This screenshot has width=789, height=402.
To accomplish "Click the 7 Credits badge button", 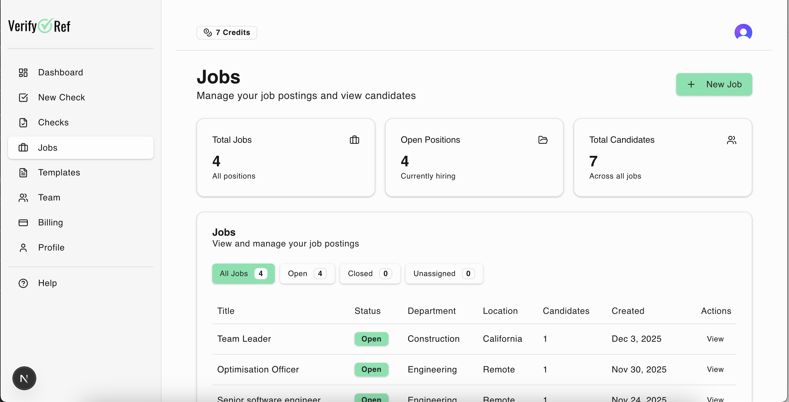I will tap(227, 32).
